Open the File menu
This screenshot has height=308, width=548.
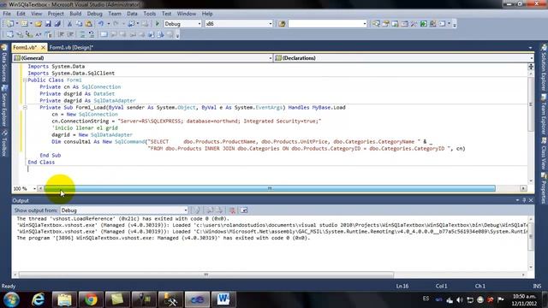point(7,14)
